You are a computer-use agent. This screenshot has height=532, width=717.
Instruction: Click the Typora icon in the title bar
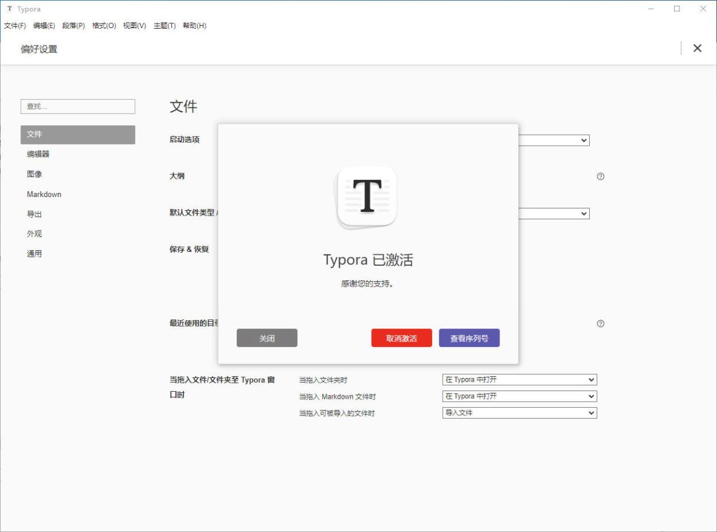[x=9, y=9]
